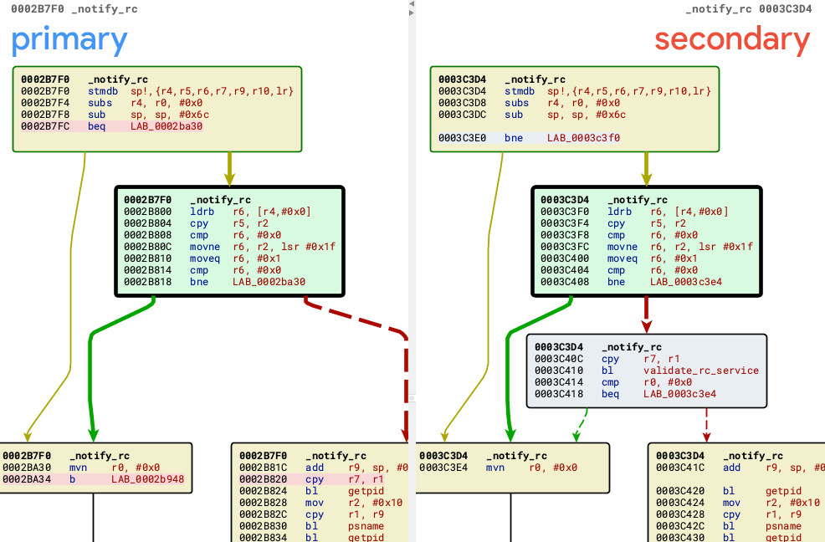Select bne LAB_0003c3f0 at 0003C3E0

tap(530, 138)
